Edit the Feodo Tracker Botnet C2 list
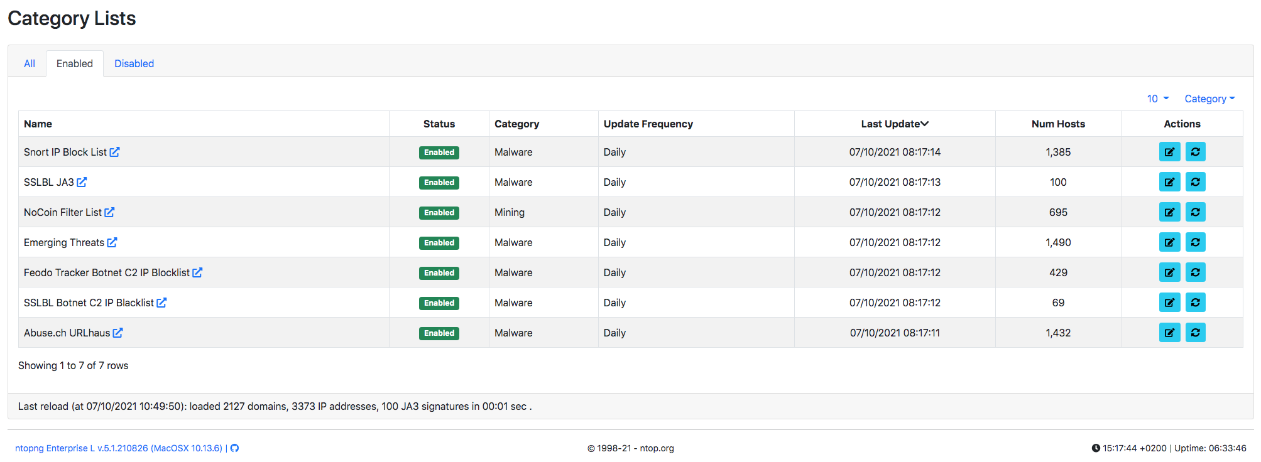1261x462 pixels. [x=1169, y=272]
